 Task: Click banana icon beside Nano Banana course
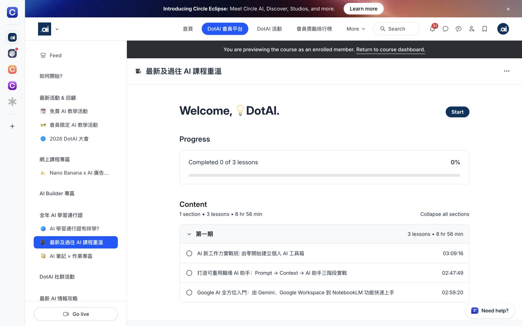click(43, 173)
